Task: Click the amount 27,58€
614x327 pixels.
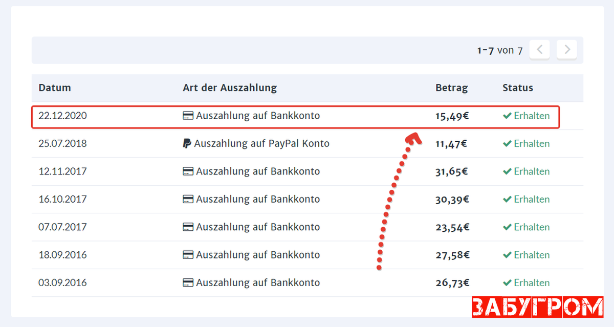Action: click(x=452, y=255)
